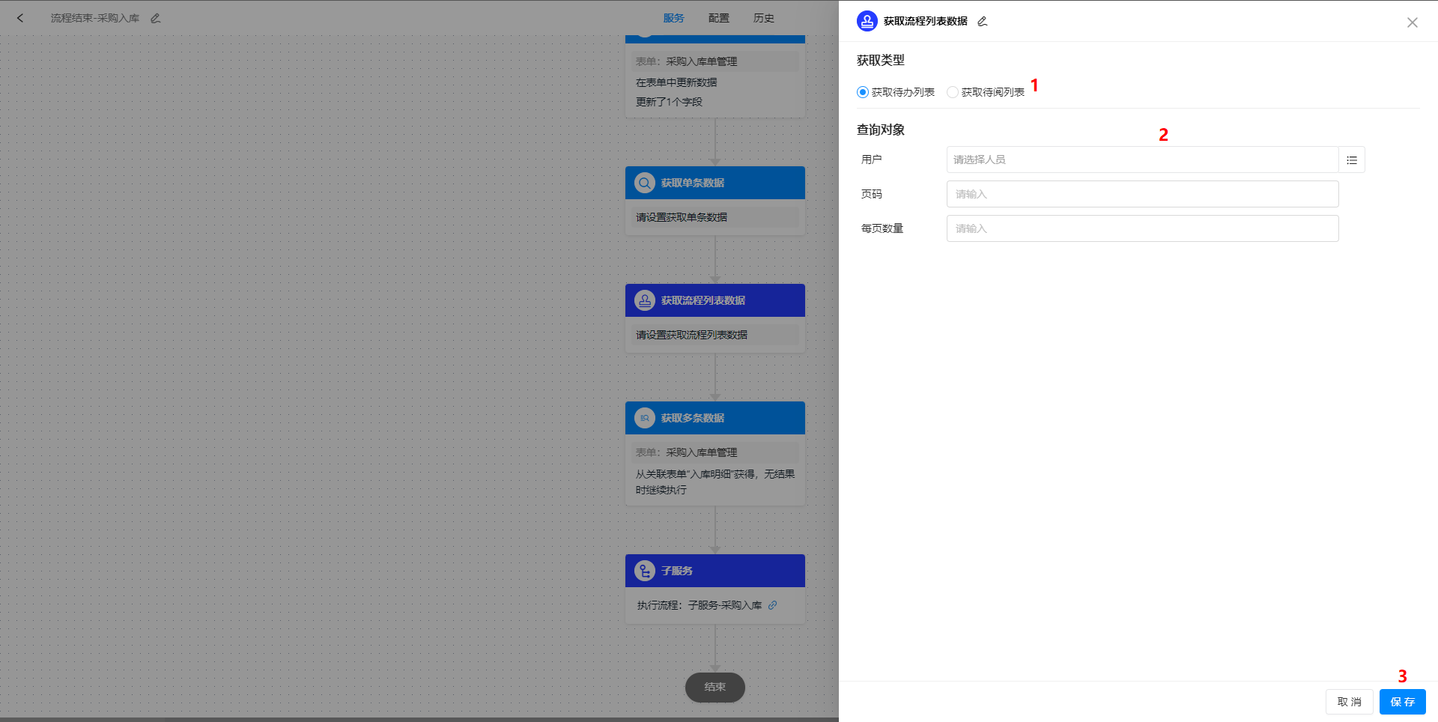Click the pencil icon beside 获取流程列表数据 panel title
This screenshot has width=1438, height=722.
coord(982,21)
